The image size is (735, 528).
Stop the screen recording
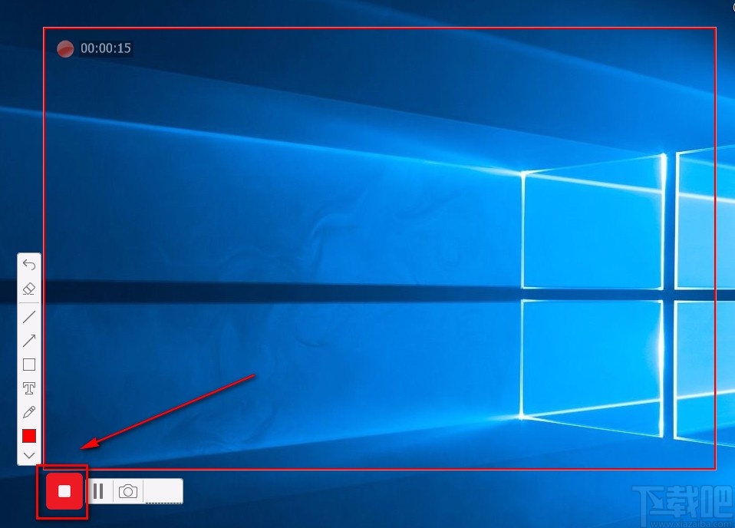[64, 491]
